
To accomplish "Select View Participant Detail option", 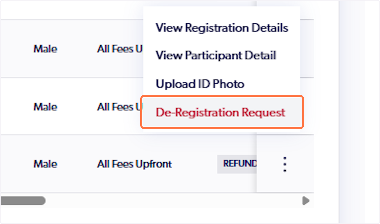I will point(216,56).
